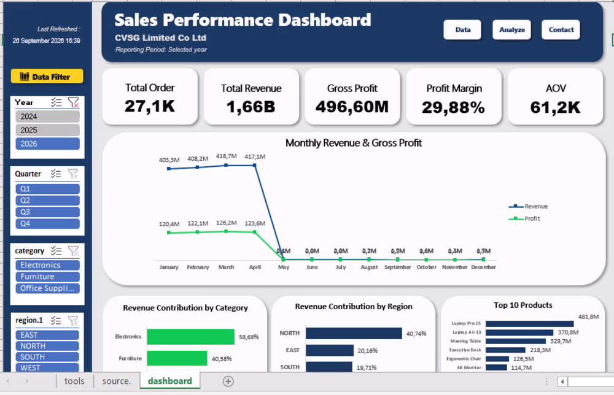Select the Total Revenue KPI card
This screenshot has height=395, width=614.
[251, 97]
